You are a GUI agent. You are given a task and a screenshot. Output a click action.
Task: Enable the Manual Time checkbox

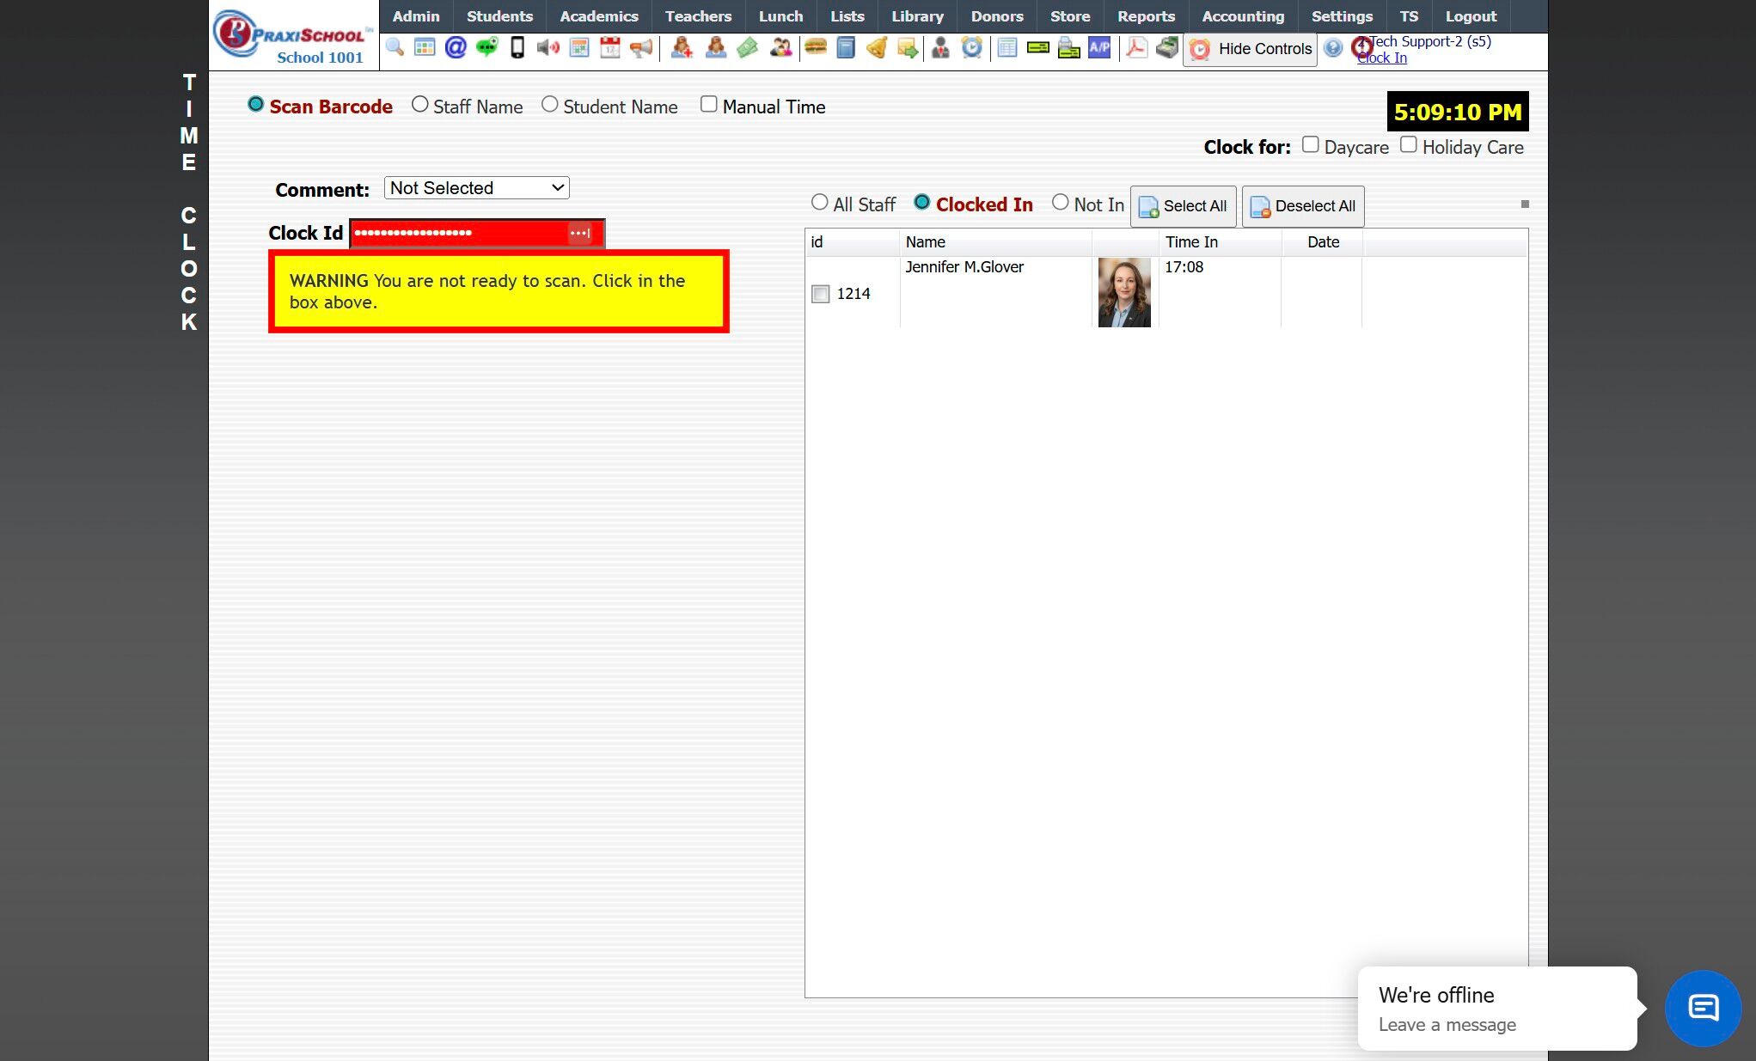pyautogui.click(x=708, y=105)
